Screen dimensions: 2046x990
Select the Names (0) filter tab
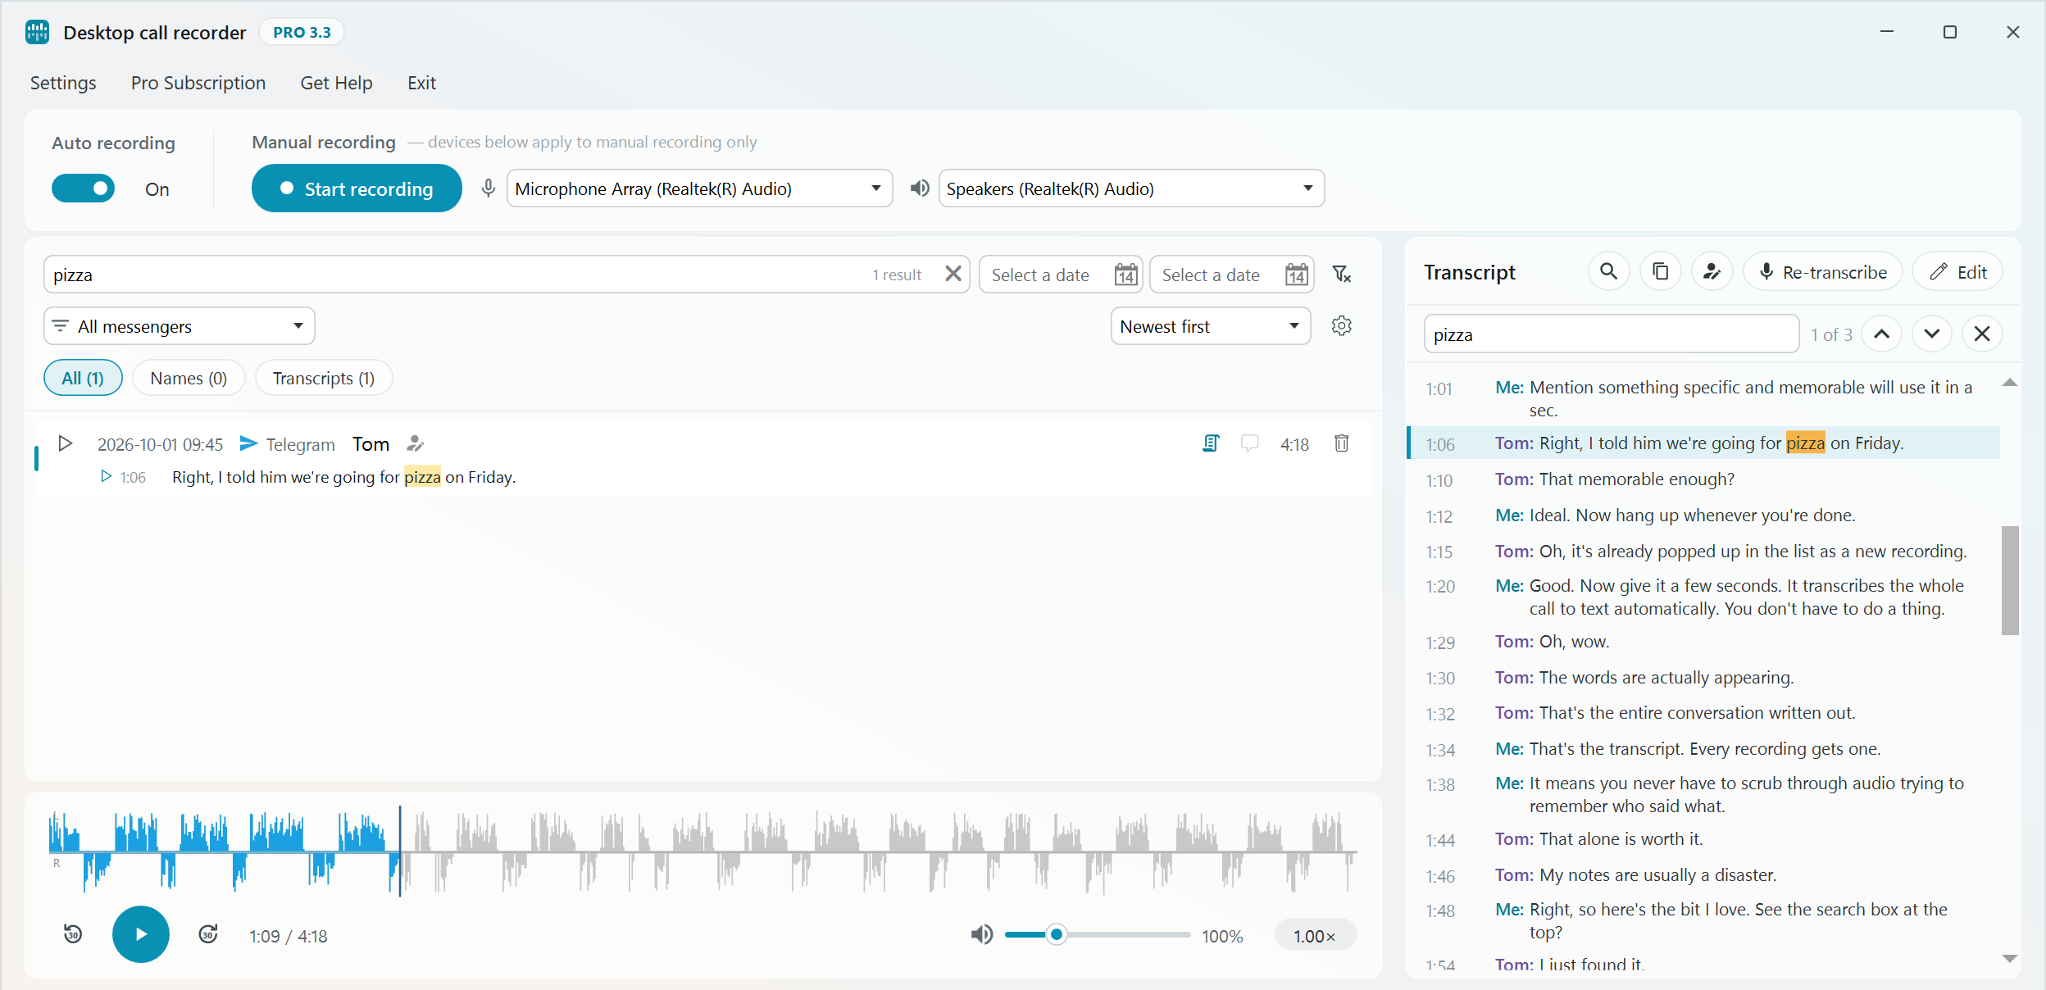pos(189,378)
